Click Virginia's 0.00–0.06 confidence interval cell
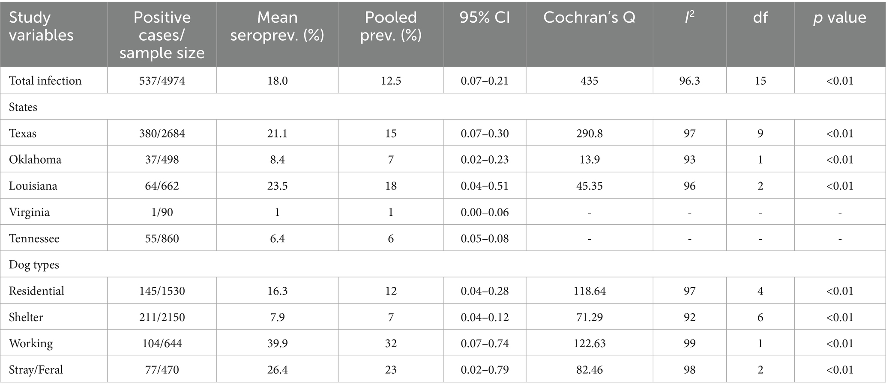Screen dimensions: 886x390 tap(485, 212)
